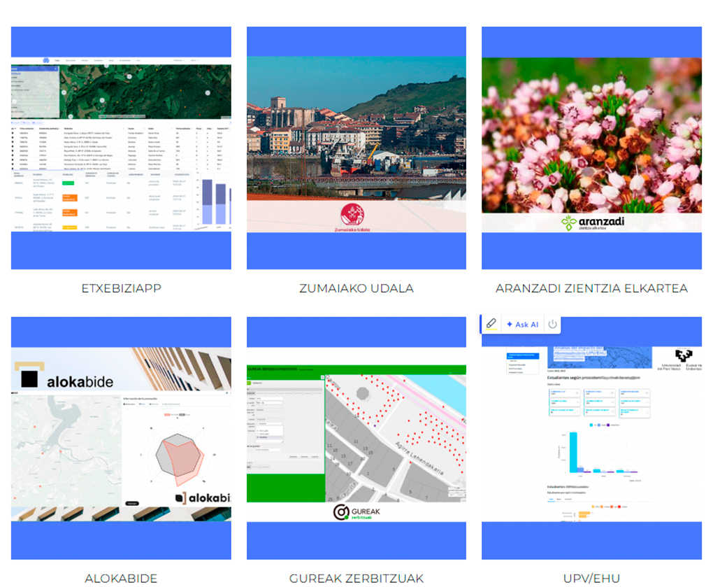The image size is (713, 587).
Task: Click the alokabide logo at card top
Action: coord(64,376)
